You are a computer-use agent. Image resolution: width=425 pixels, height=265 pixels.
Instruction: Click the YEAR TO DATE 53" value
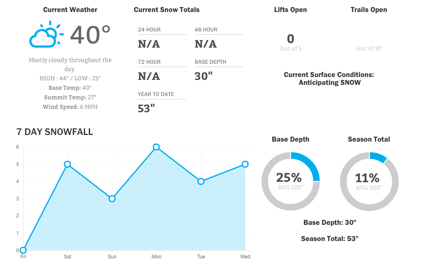(146, 108)
